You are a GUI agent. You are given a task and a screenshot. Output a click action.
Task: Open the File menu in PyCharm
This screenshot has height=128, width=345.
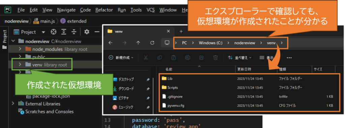[21, 10]
